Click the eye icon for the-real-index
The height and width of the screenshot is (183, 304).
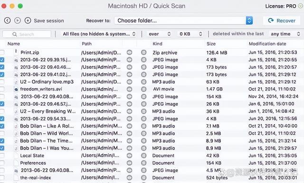[129, 178]
